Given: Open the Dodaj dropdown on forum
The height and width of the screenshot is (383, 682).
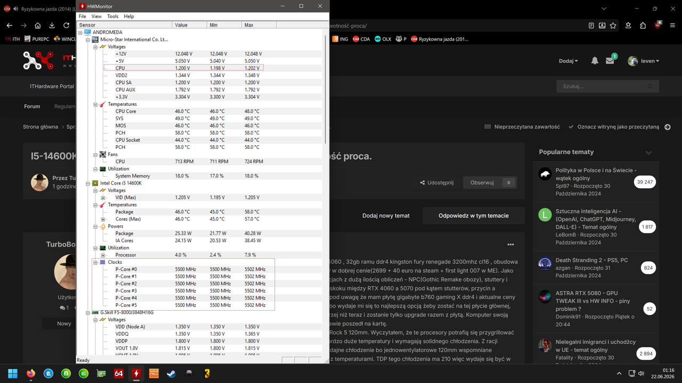Looking at the screenshot, I should point(569,61).
